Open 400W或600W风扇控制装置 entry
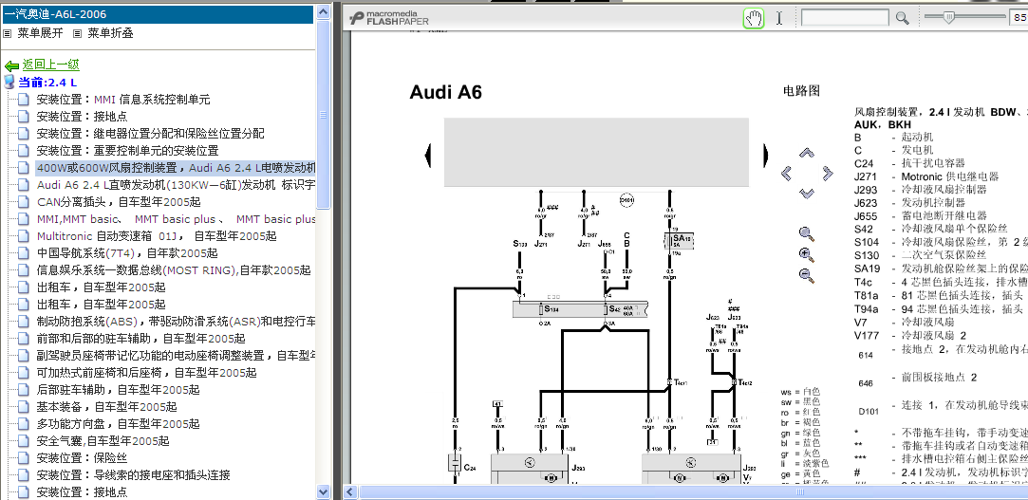 (x=176, y=168)
